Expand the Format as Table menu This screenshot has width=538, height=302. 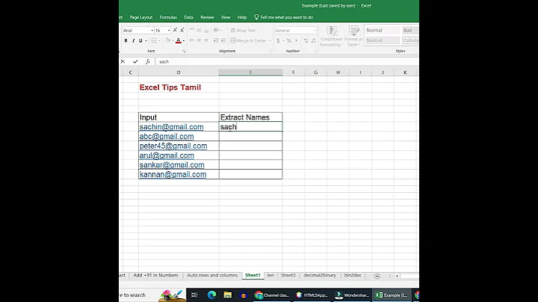click(353, 37)
